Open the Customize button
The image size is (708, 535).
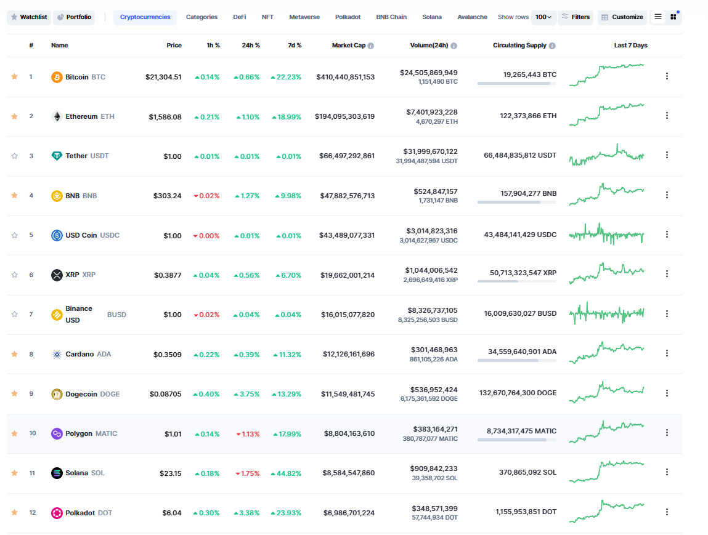(x=622, y=17)
